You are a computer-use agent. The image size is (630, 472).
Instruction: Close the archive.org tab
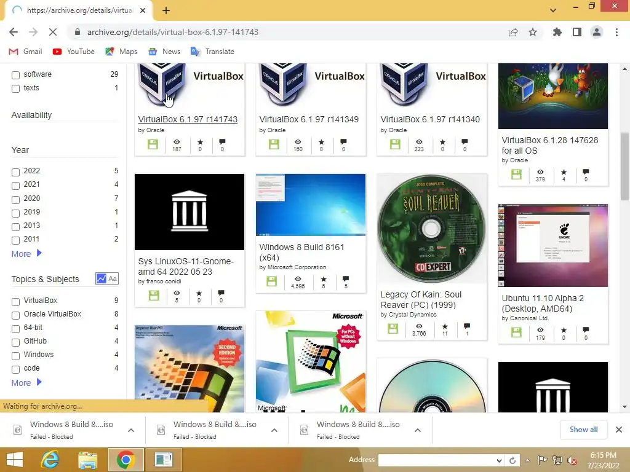(143, 10)
